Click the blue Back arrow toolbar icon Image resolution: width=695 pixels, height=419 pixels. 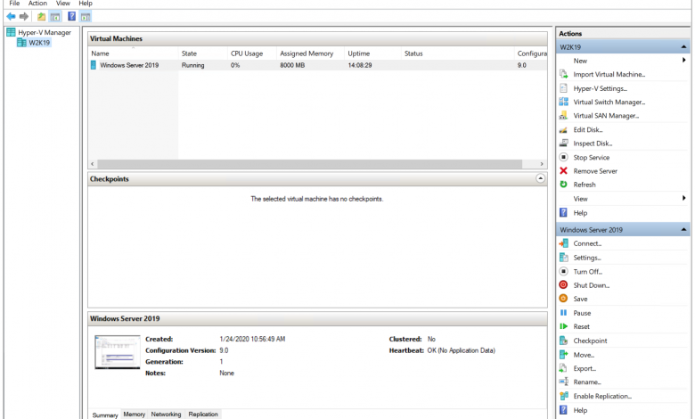pos(11,17)
